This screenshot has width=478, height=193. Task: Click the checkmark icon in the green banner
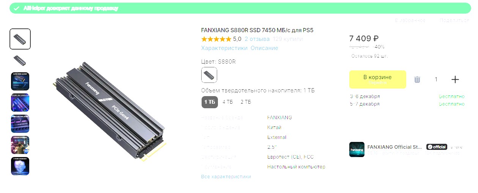pos(16,8)
